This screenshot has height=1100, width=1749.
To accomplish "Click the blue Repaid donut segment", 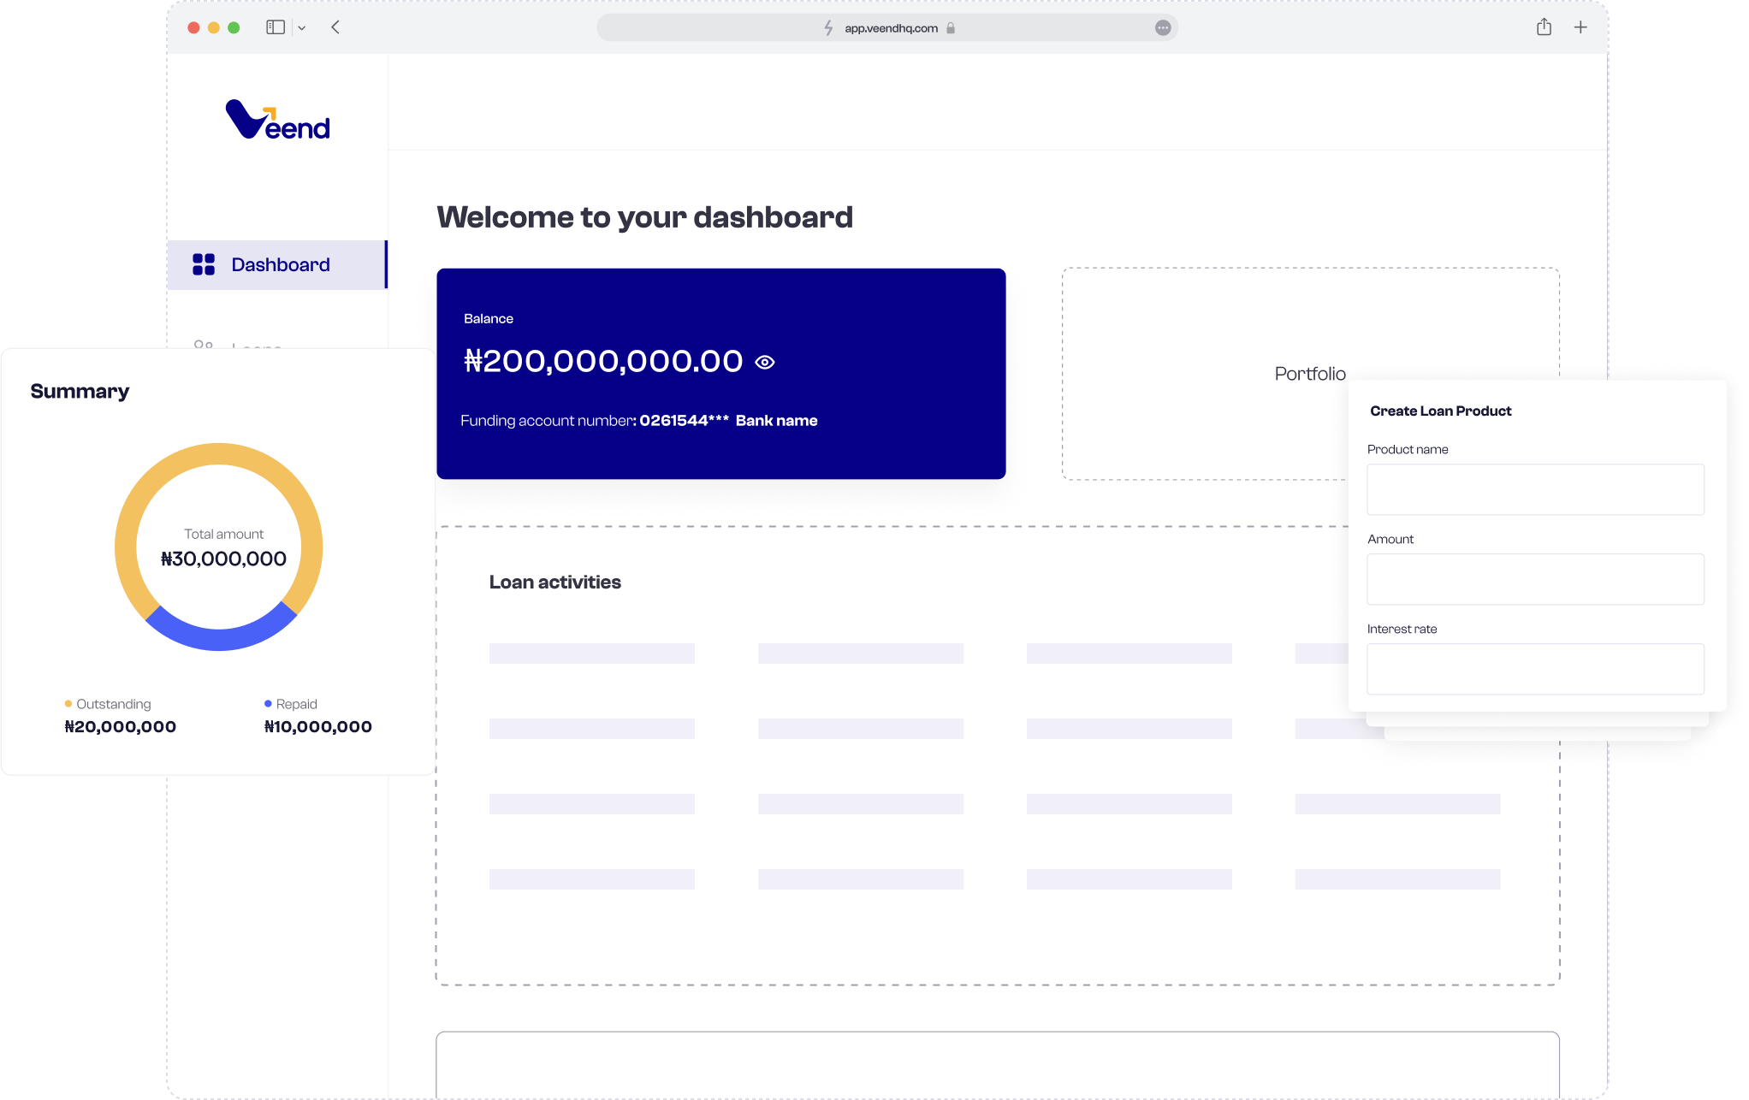I will (220, 638).
